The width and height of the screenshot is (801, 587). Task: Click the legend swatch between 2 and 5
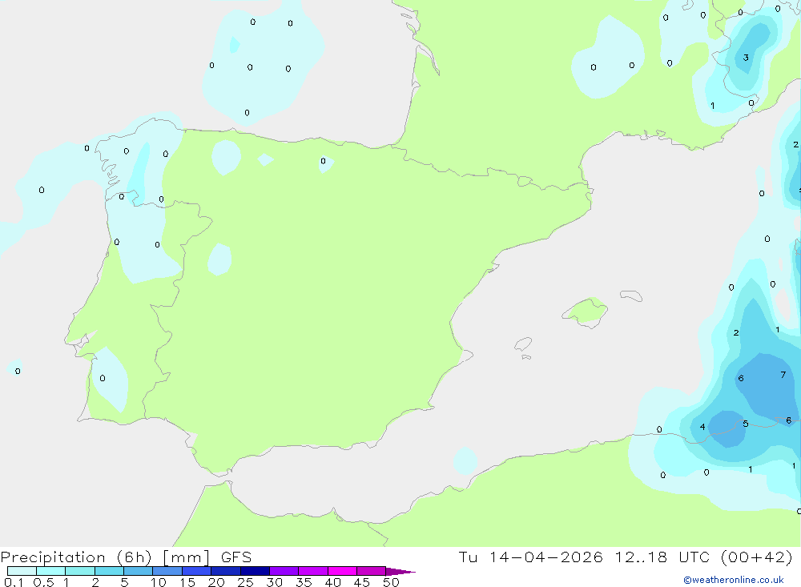point(109,571)
